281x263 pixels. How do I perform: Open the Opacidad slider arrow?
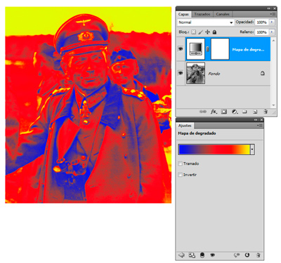272,22
